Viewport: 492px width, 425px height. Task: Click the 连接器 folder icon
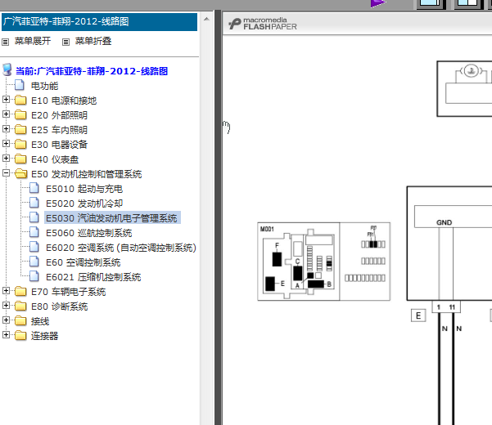click(x=20, y=336)
